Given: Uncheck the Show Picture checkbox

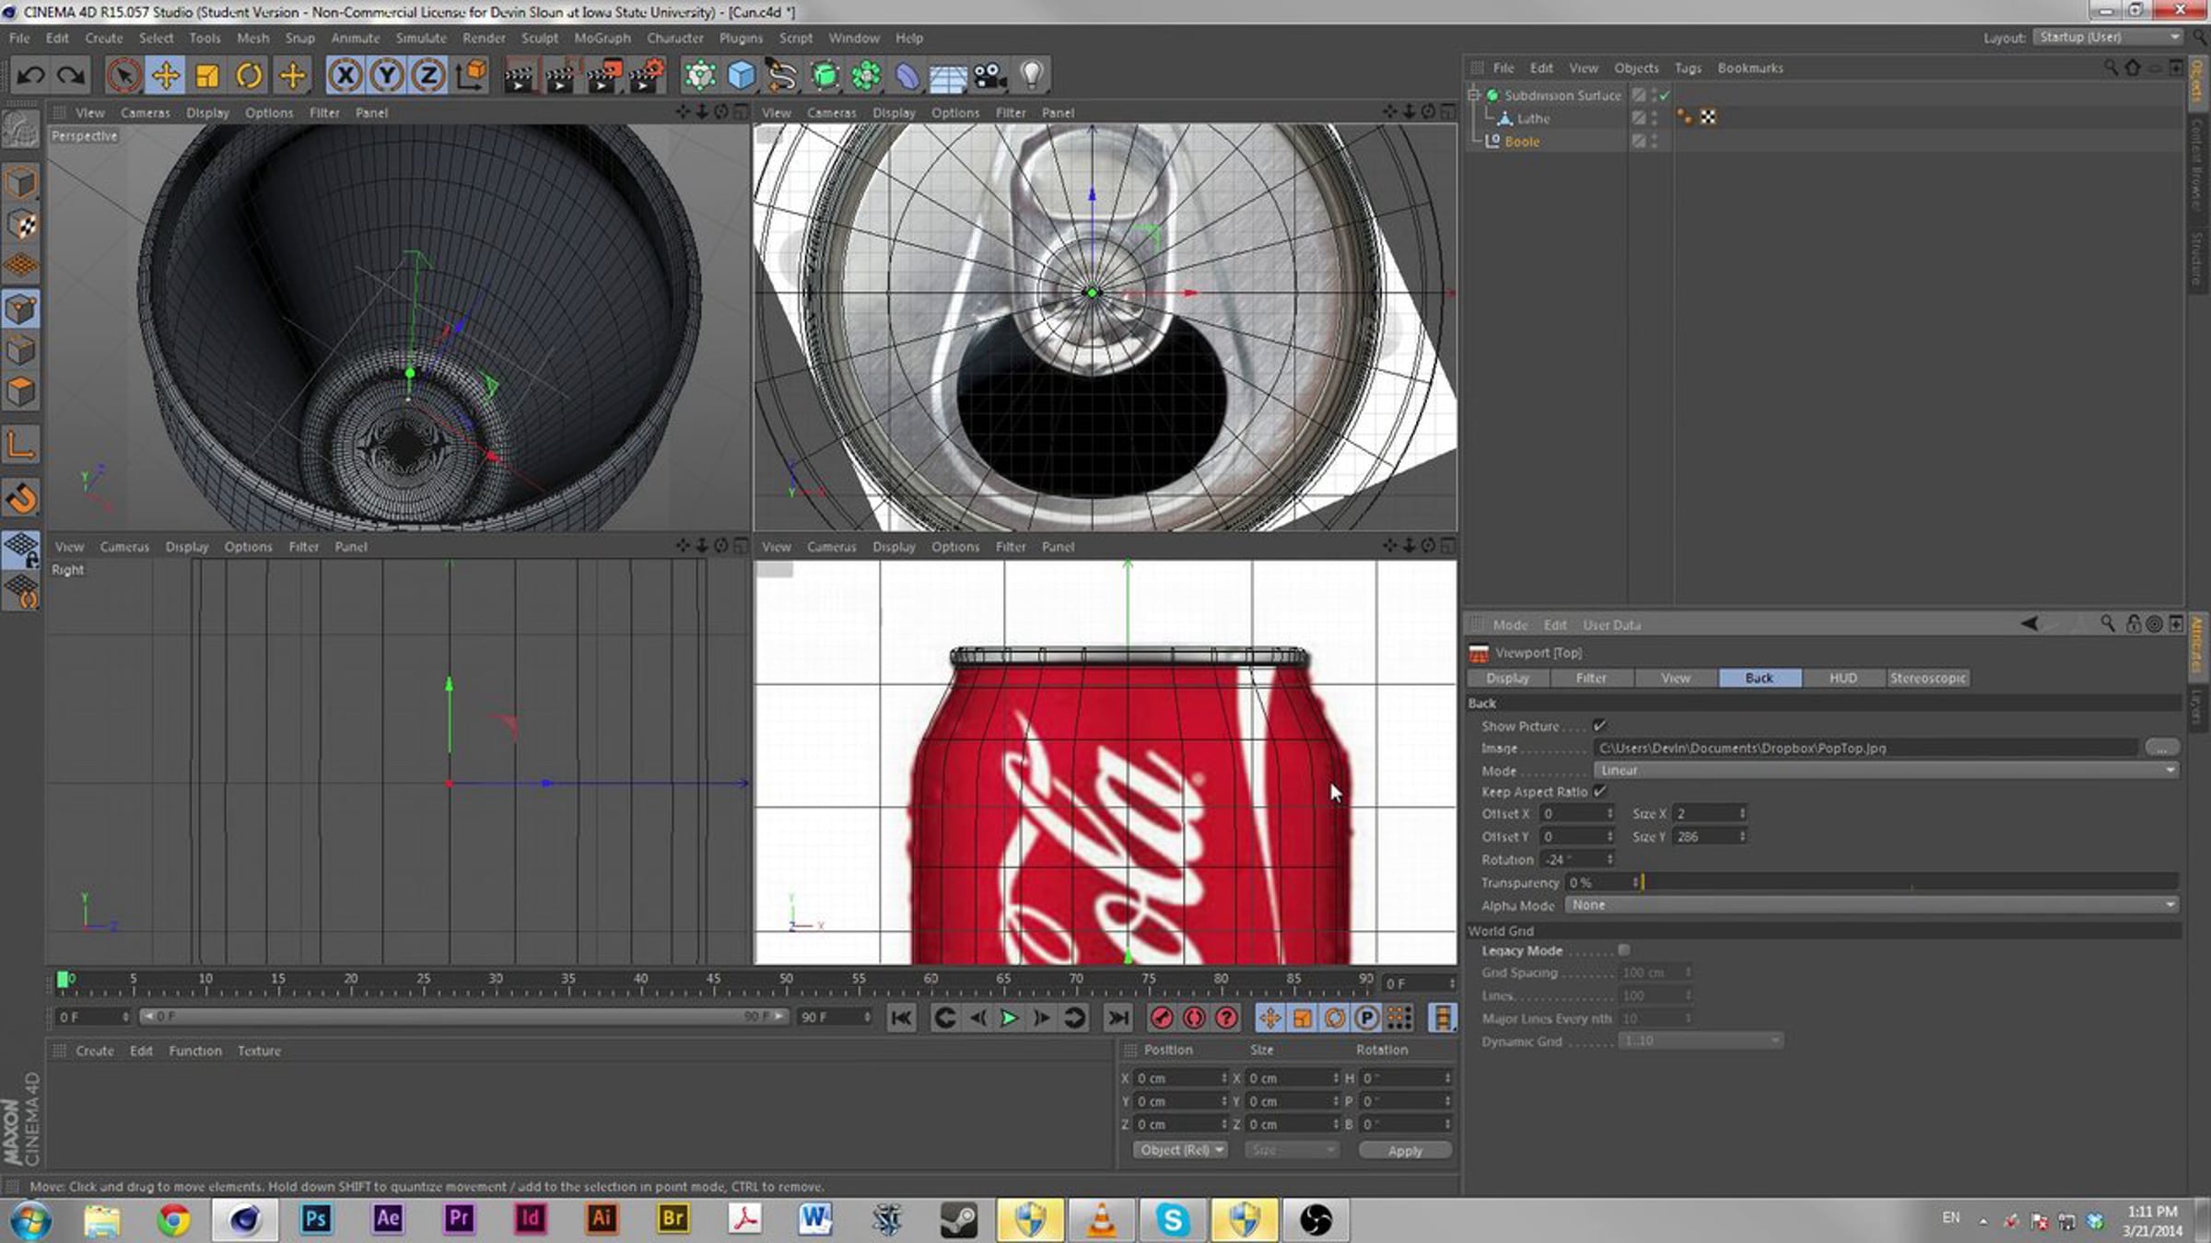Looking at the screenshot, I should coord(1599,726).
